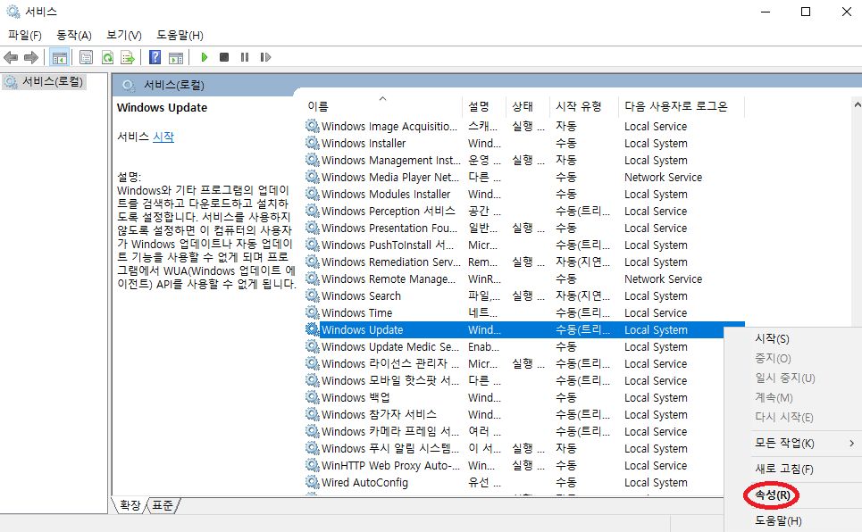Click the gear icon beside Windows Image Acquisition row
The image size is (862, 532).
click(x=313, y=126)
